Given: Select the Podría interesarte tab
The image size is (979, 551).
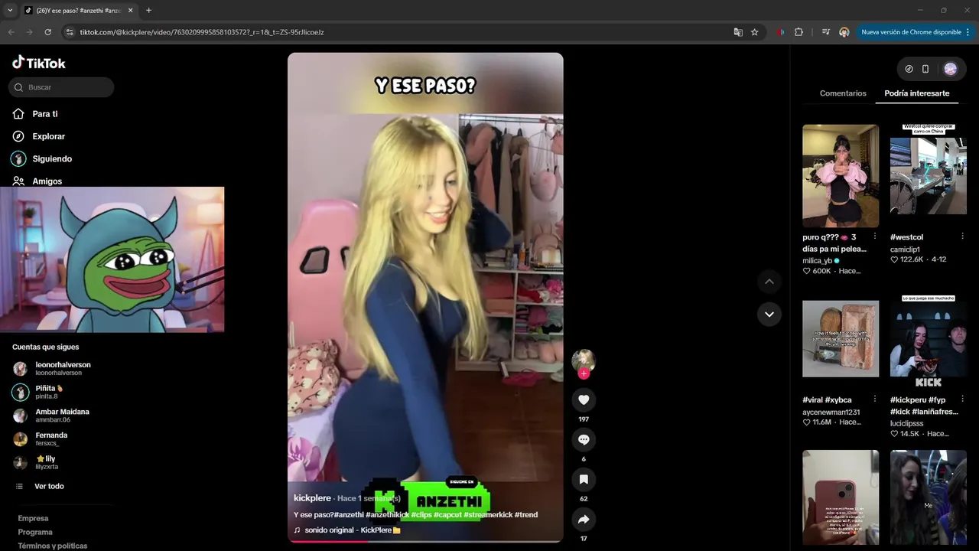Looking at the screenshot, I should pos(917,93).
